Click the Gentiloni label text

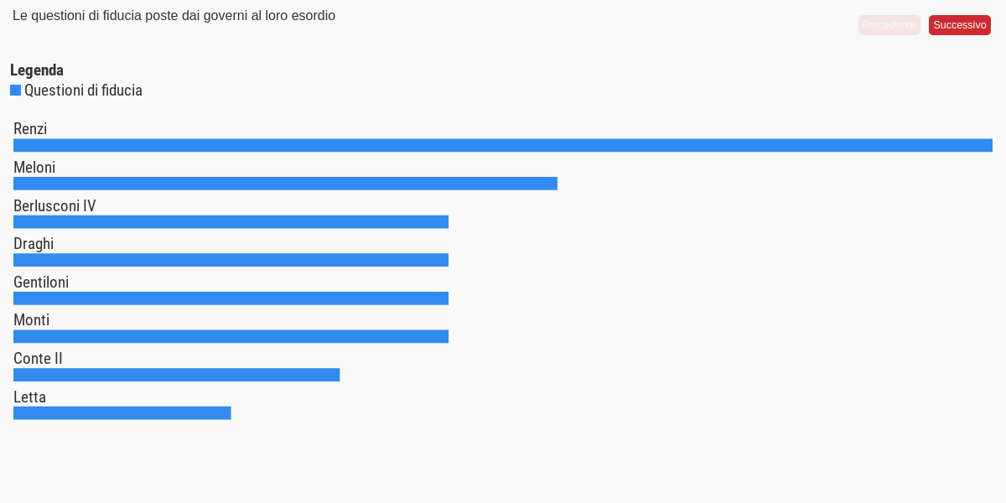click(41, 283)
